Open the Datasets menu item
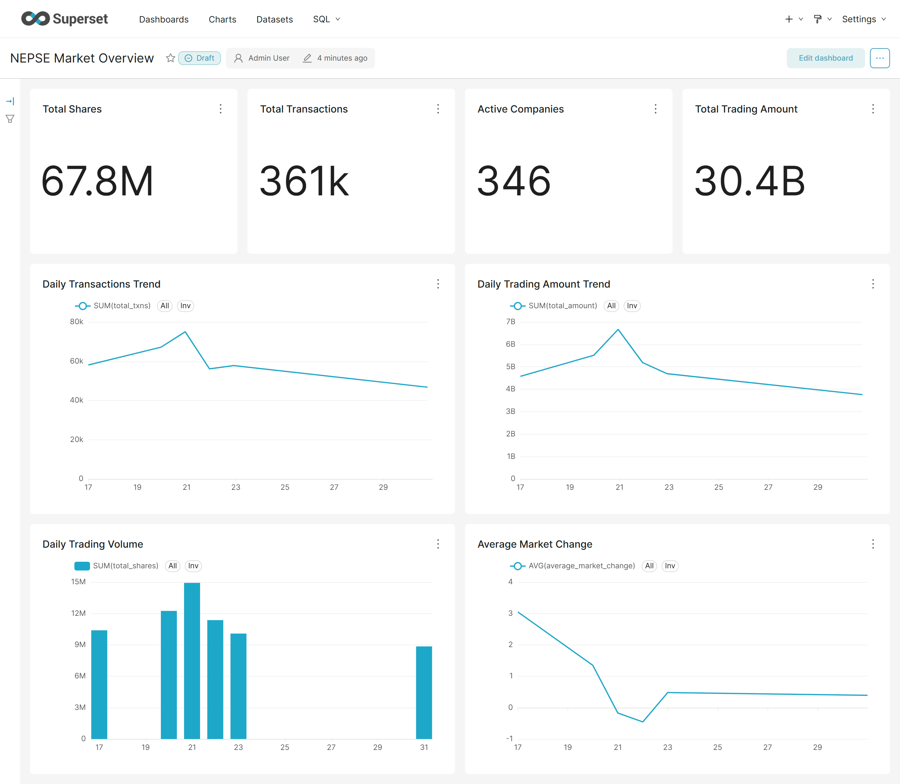Screen dimensions: 900x784 click(274, 19)
